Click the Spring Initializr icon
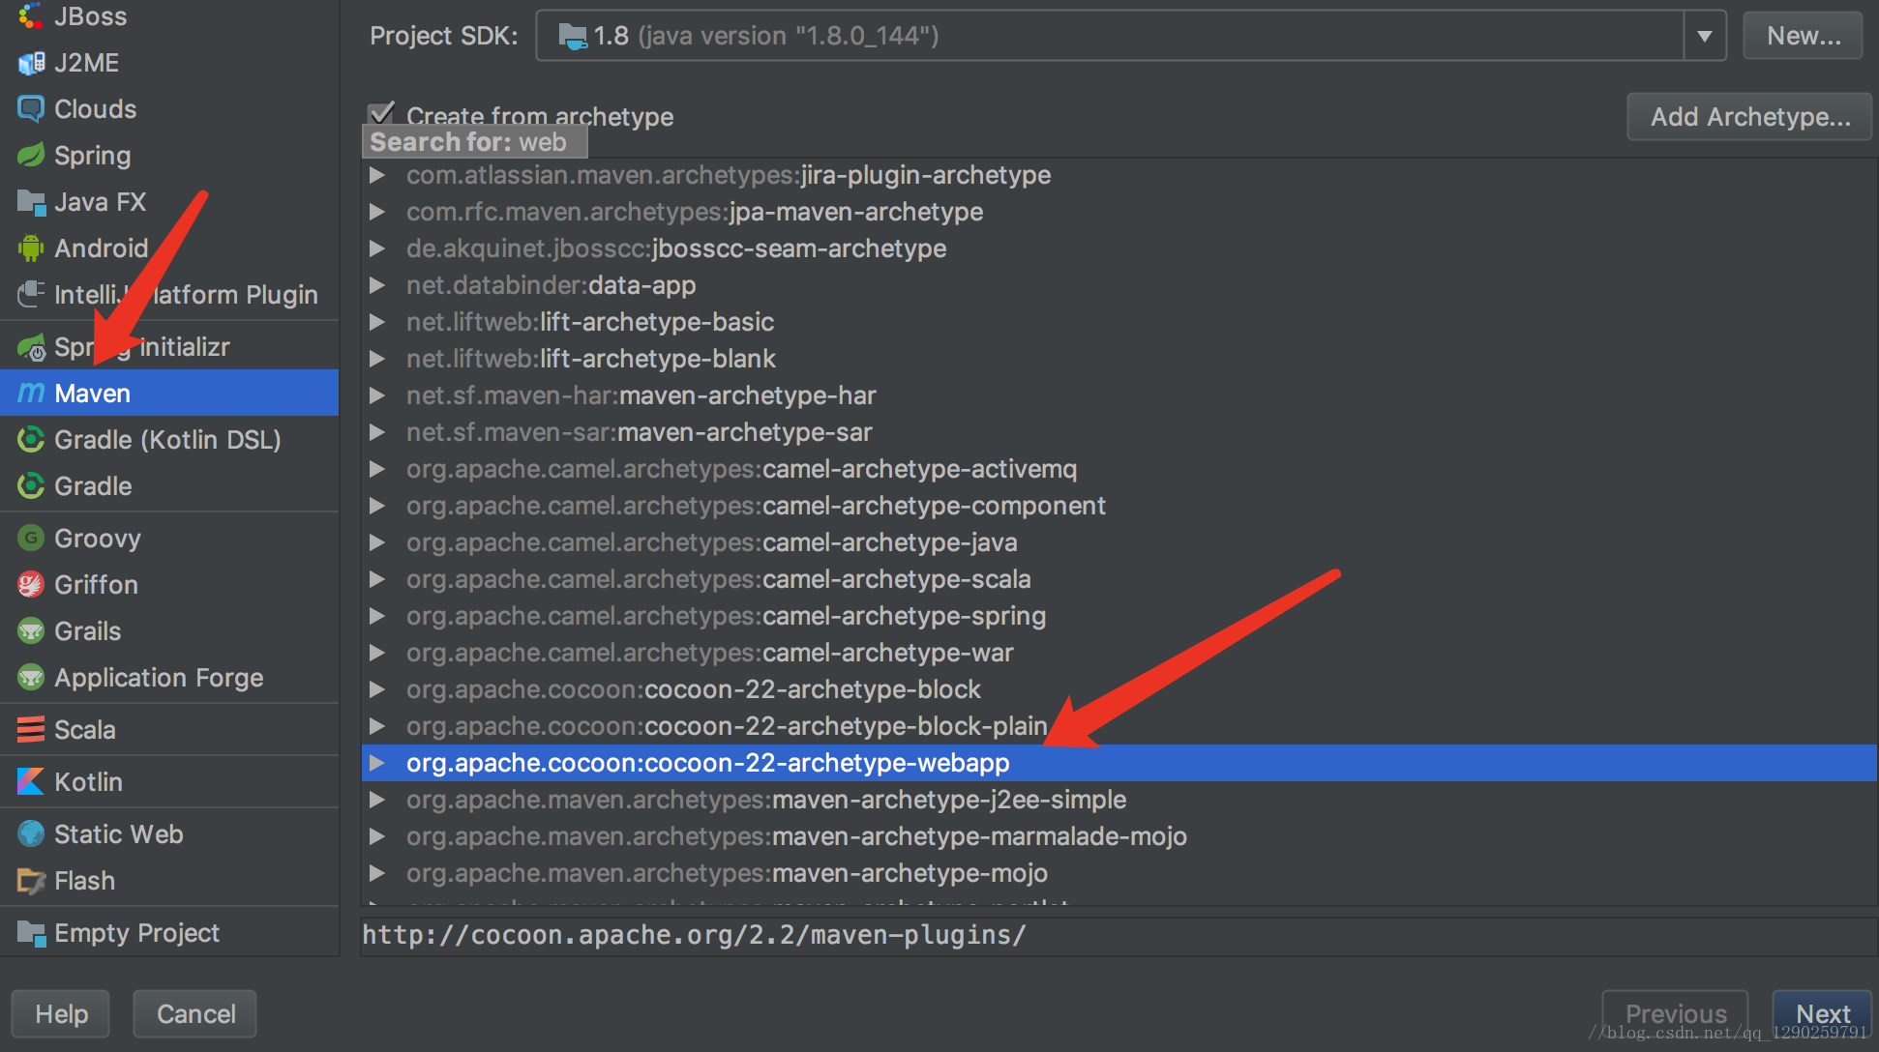The image size is (1879, 1052). click(31, 347)
